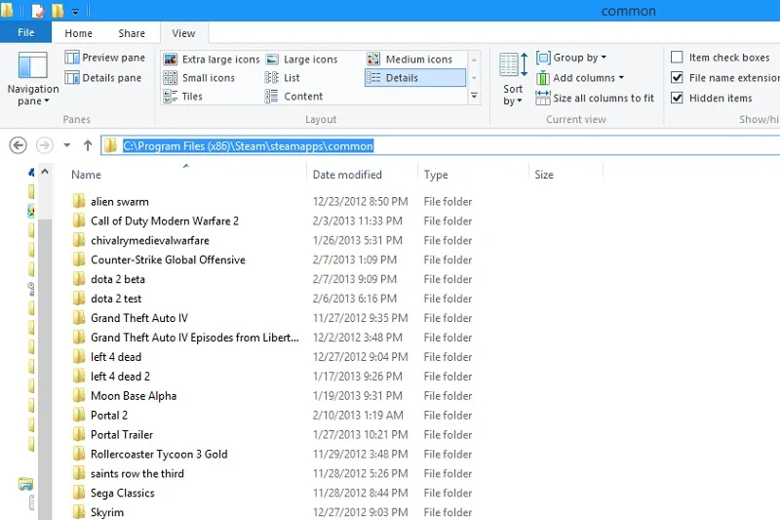This screenshot has width=780, height=520.
Task: Toggle the Details pane
Action: 103,78
